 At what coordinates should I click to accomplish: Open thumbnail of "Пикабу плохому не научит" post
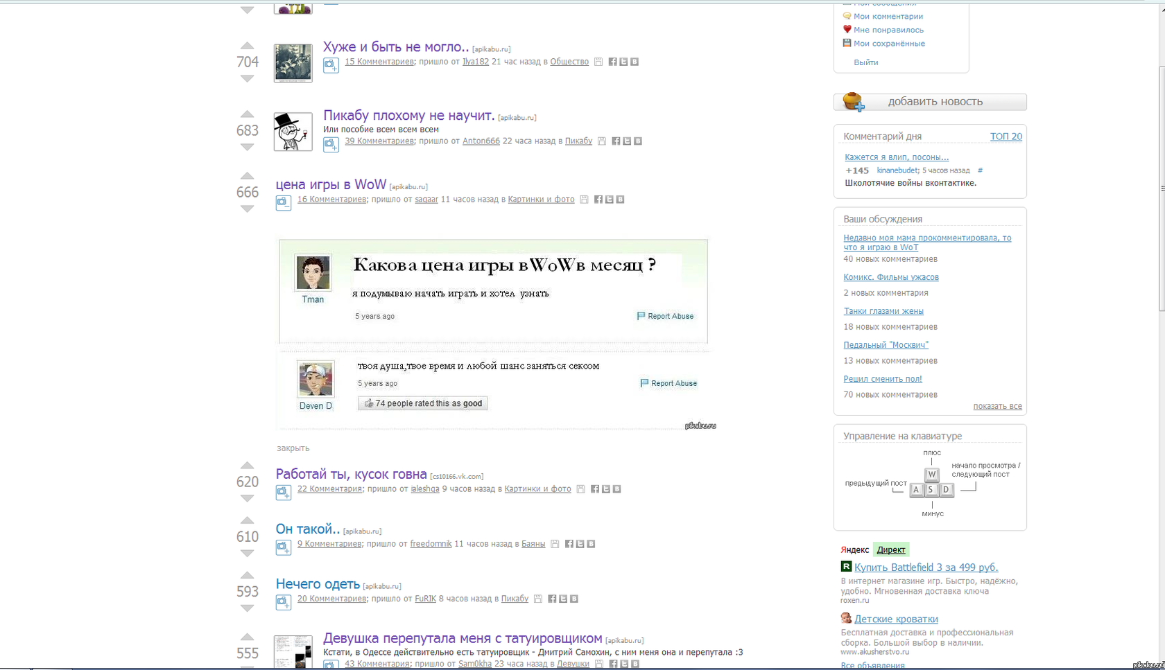[x=293, y=132]
